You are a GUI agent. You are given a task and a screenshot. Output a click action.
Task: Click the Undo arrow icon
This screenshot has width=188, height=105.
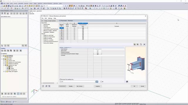coord(20,6)
